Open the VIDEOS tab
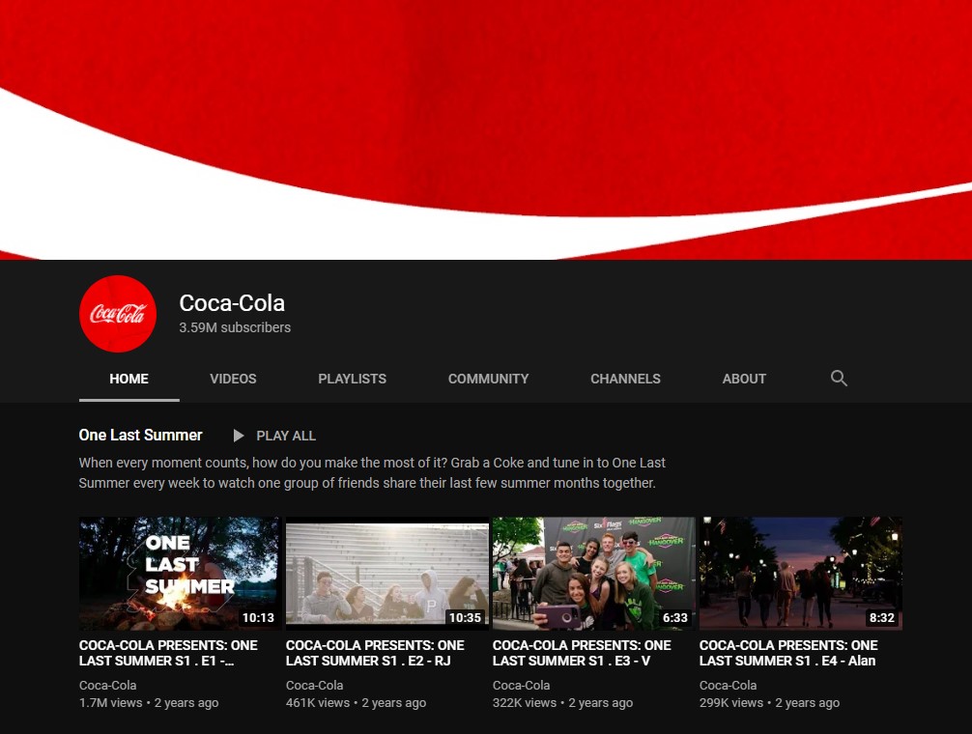The image size is (972, 734). tap(233, 379)
